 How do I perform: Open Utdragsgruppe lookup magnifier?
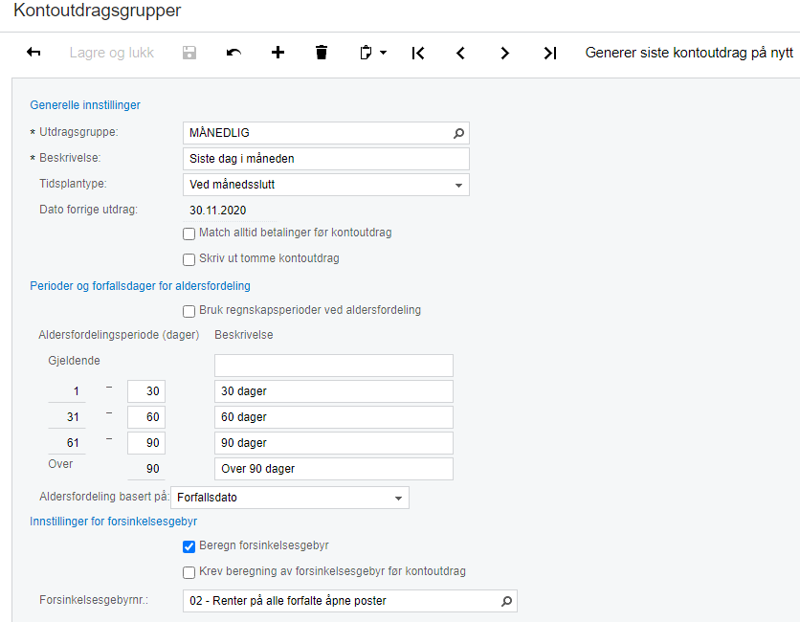click(x=458, y=133)
